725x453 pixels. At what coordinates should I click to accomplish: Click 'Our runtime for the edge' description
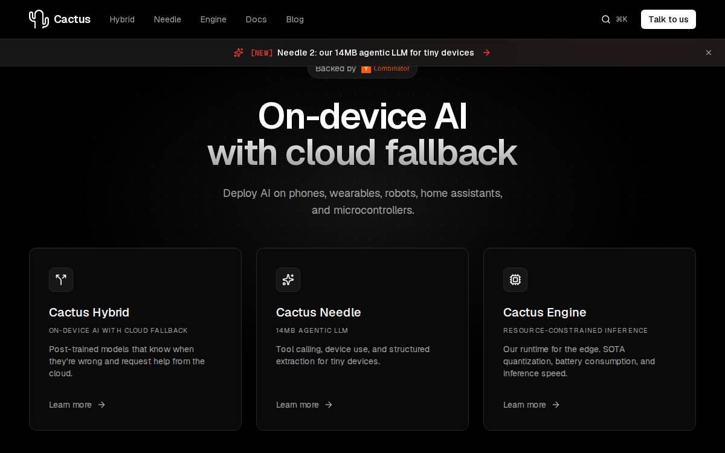(579, 361)
